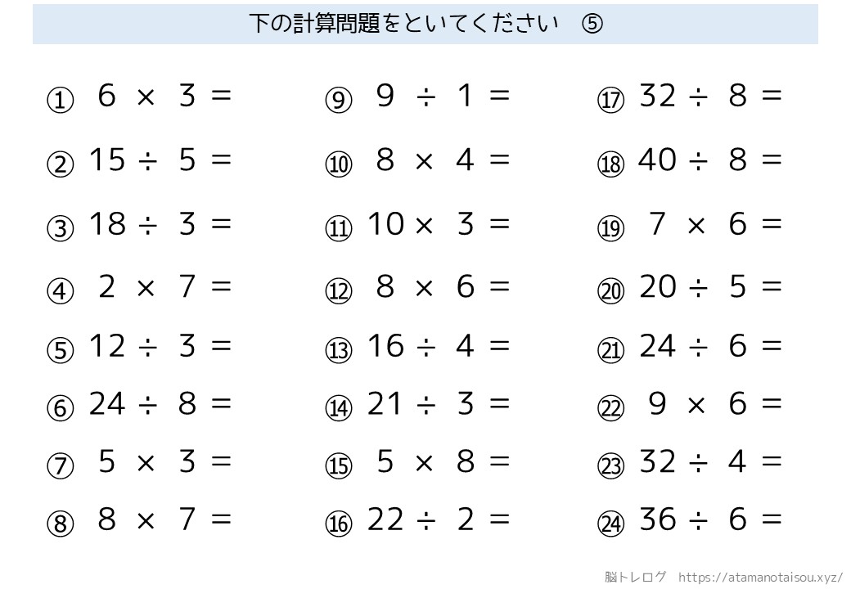This screenshot has height=589, width=851.
Task: Select the problem 10 × 3 =
Action: click(439, 223)
